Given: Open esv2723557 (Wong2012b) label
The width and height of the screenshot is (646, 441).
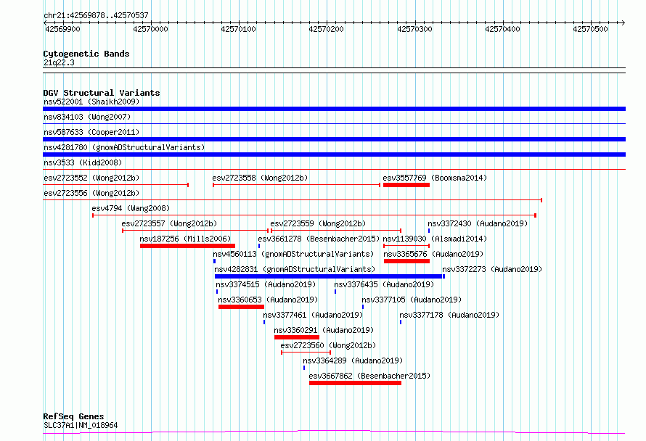Looking at the screenshot, I should (169, 223).
